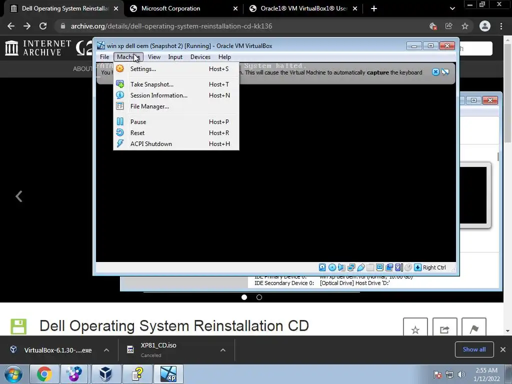Select File Manager menu entry

pos(176,106)
